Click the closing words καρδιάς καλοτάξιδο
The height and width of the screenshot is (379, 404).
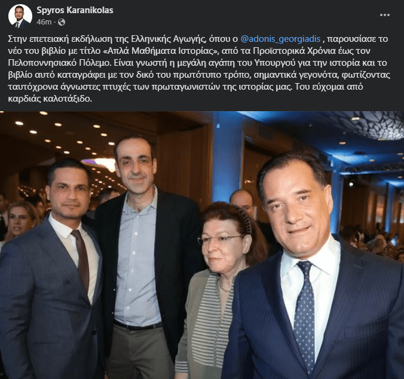click(x=50, y=99)
